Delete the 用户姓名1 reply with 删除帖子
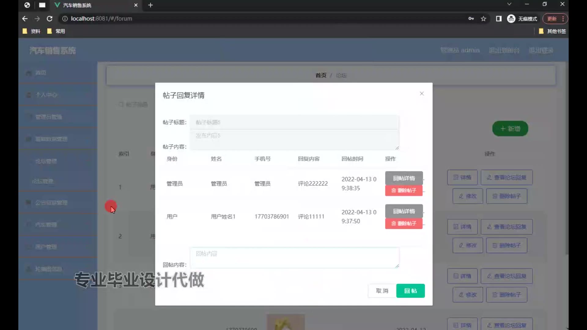The height and width of the screenshot is (330, 587). (404, 223)
